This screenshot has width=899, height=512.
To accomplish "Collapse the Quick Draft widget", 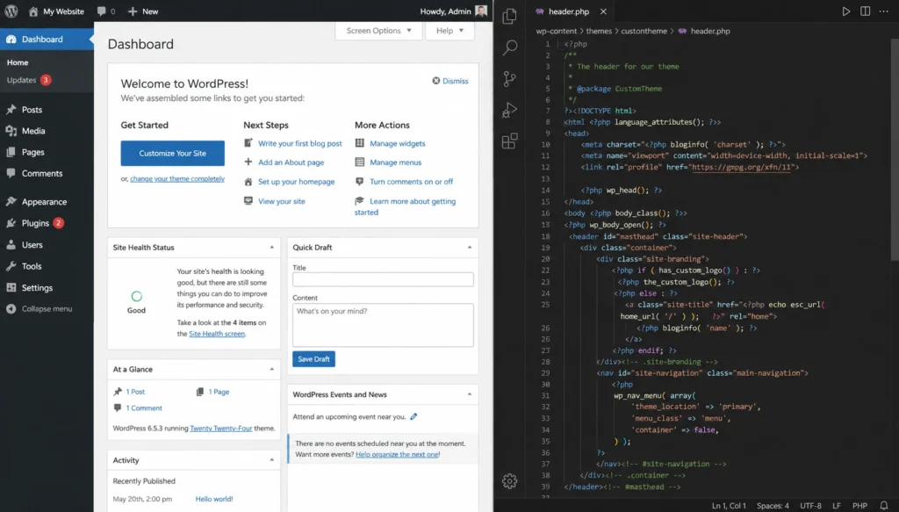I will pos(470,247).
